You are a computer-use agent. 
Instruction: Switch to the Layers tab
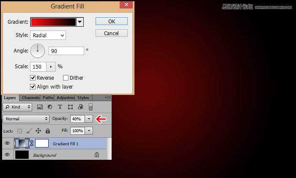click(10, 98)
